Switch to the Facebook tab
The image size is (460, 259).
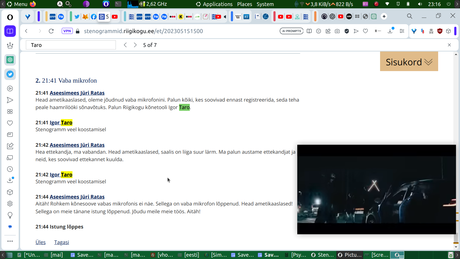tap(94, 17)
